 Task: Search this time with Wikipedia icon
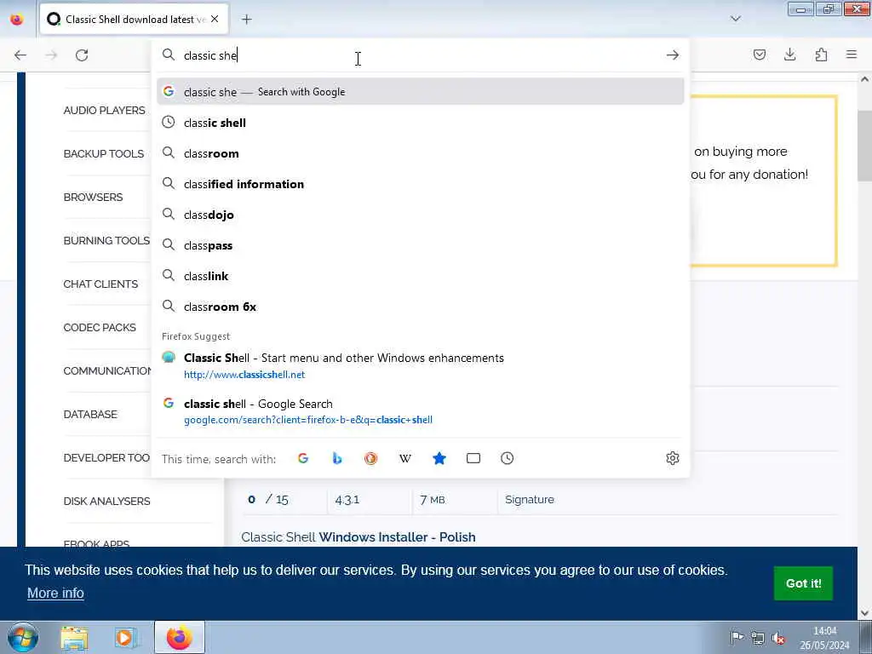click(405, 458)
